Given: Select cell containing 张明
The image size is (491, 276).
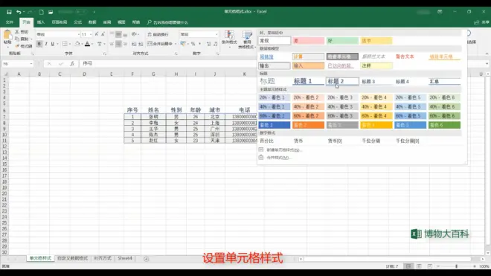Looking at the screenshot, I should [153, 117].
